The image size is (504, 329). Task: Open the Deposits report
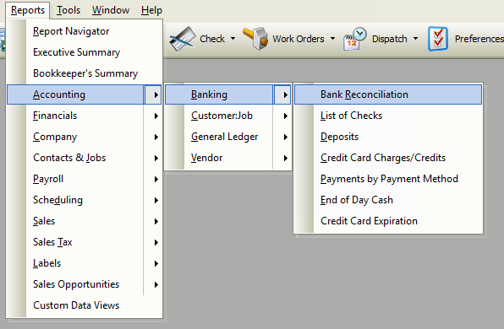[388, 137]
